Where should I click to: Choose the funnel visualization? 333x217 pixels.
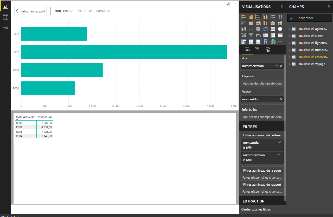[251, 35]
